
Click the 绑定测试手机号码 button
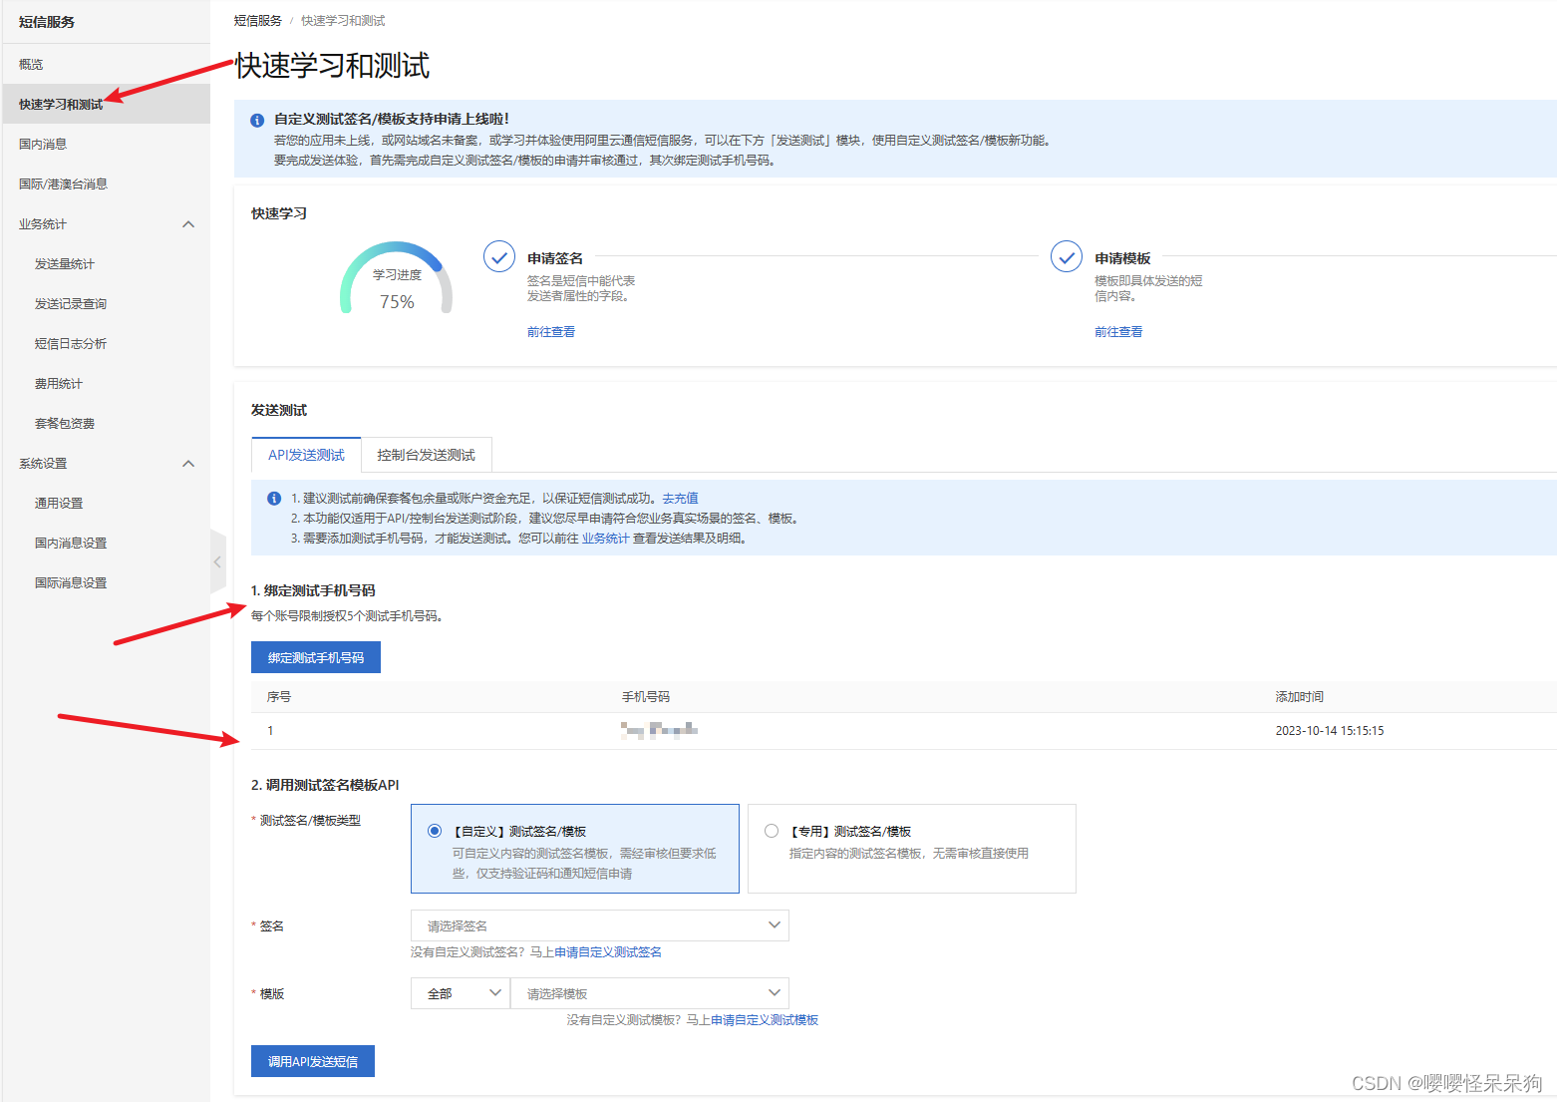(316, 657)
